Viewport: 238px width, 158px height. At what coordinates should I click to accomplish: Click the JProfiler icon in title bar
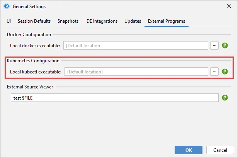(7, 7)
